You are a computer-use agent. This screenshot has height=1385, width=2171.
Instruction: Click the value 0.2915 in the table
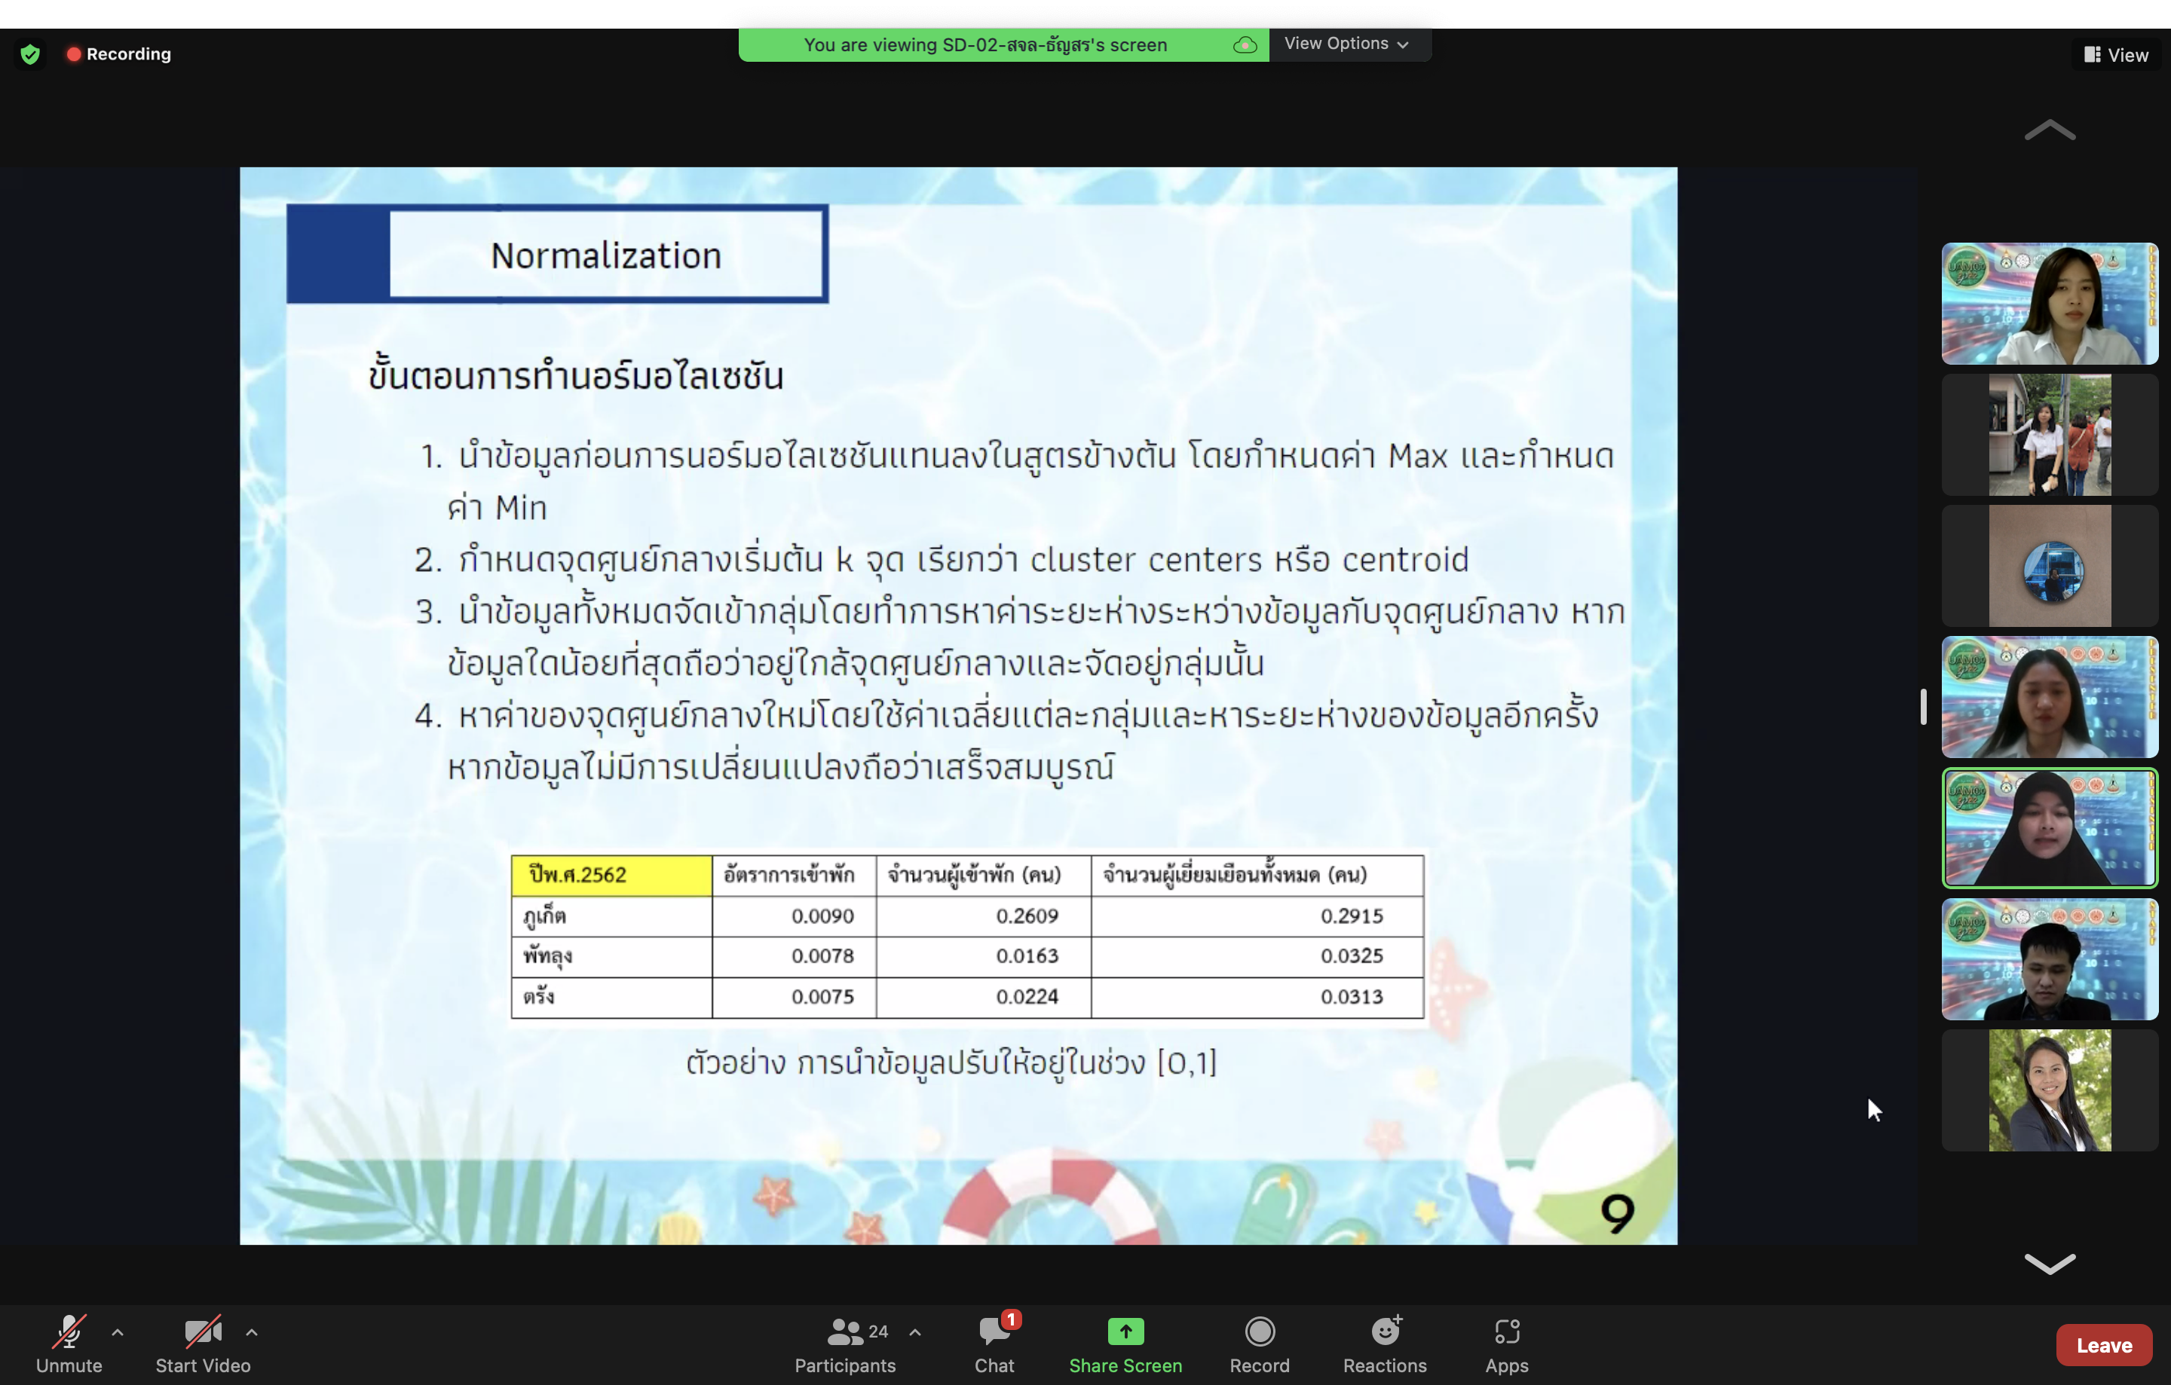1352,916
